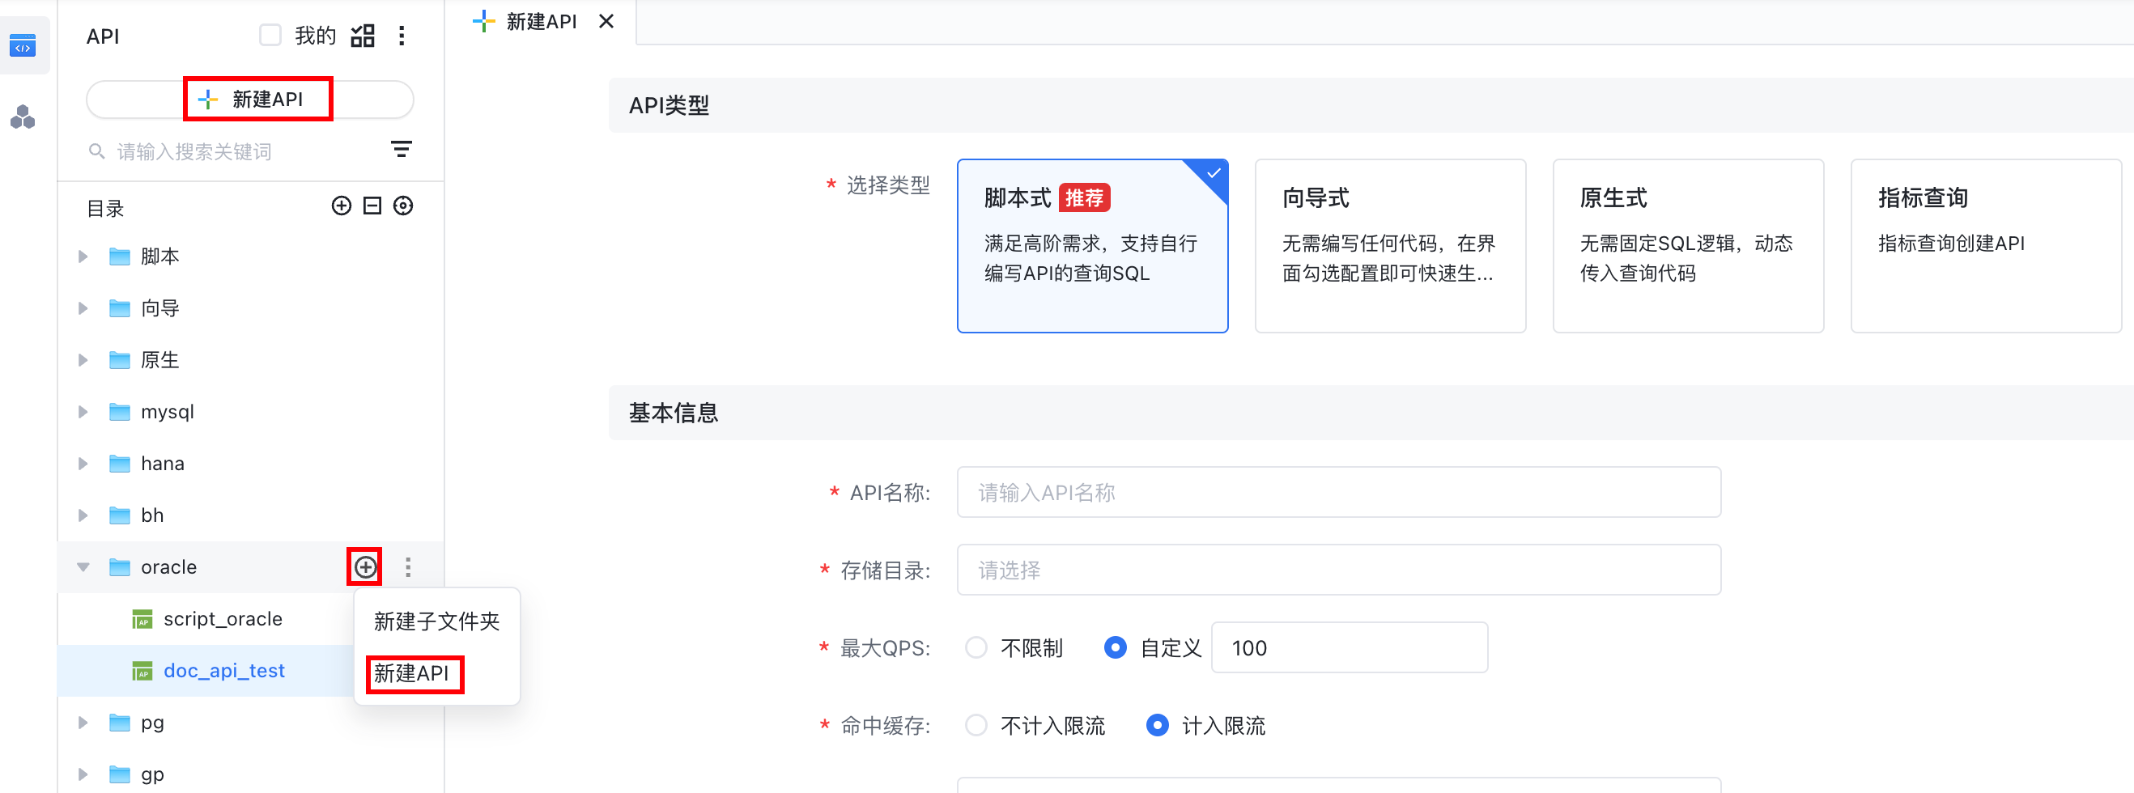Viewport: 2134px width, 793px height.
Task: Expand the 脚本 folder
Action: [x=83, y=257]
